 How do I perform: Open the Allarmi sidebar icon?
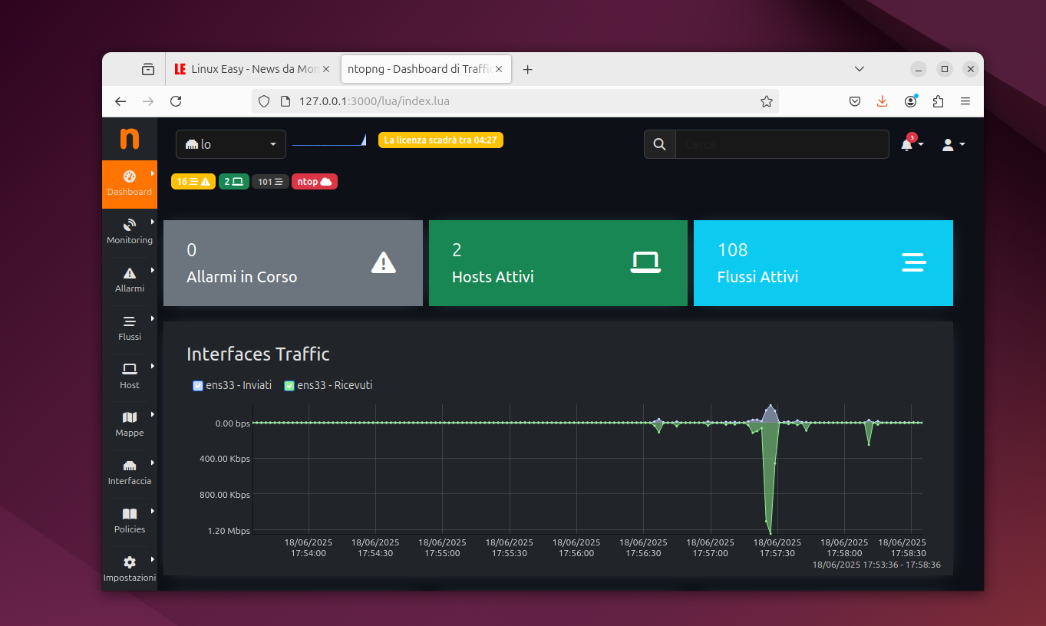tap(130, 273)
